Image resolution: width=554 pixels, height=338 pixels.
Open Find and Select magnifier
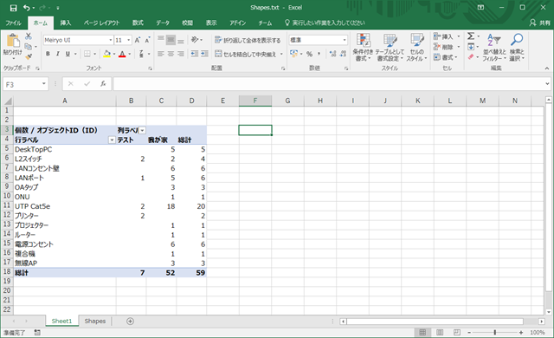(x=517, y=47)
